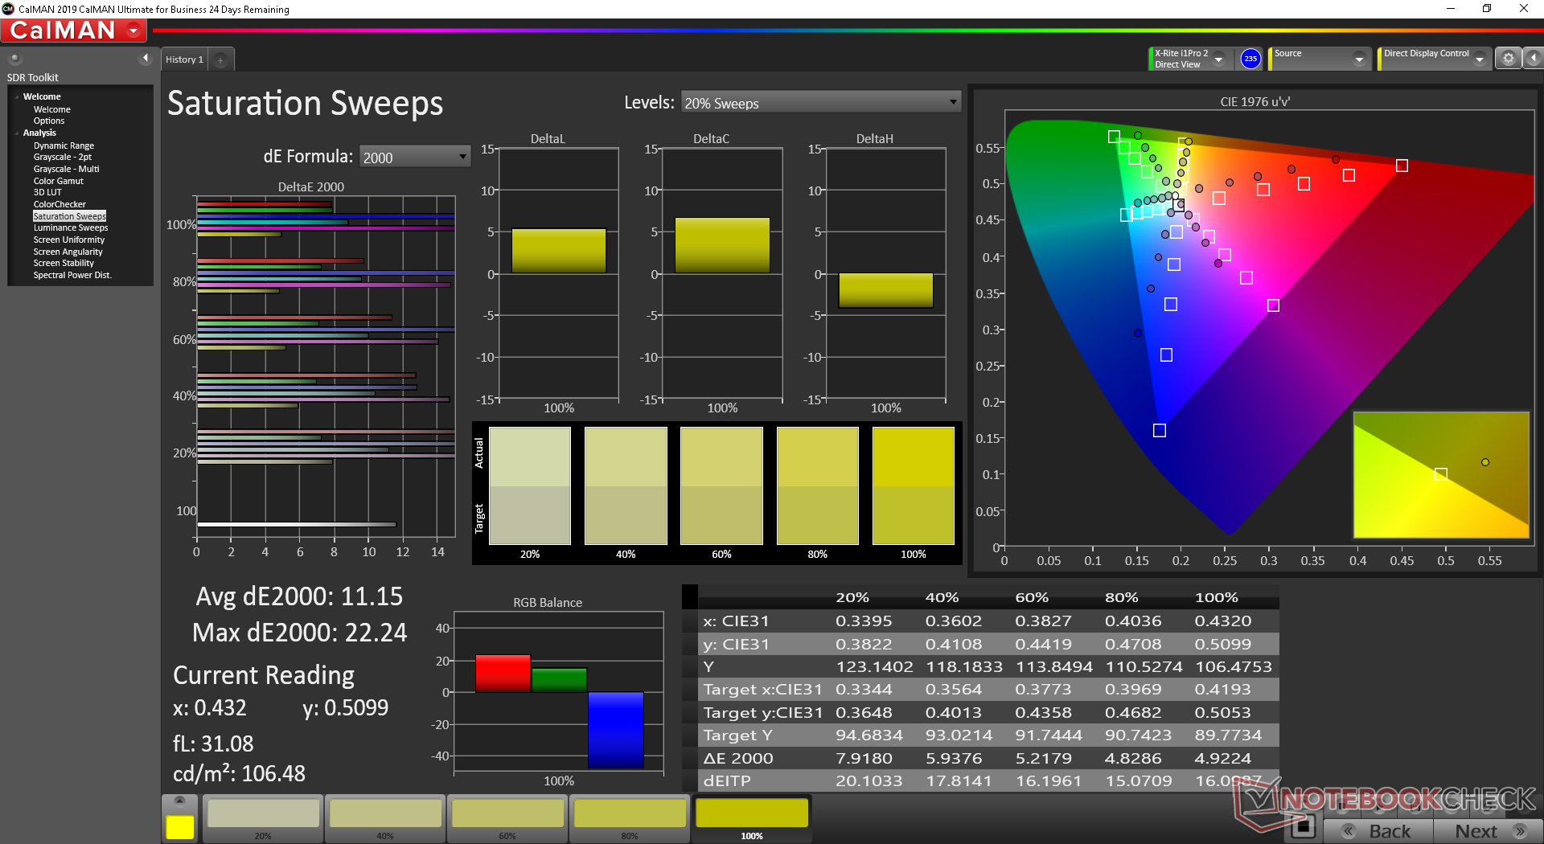Viewport: 1544px width, 844px height.
Task: Select the 60% yellow patch in bottom strip
Action: 507,818
